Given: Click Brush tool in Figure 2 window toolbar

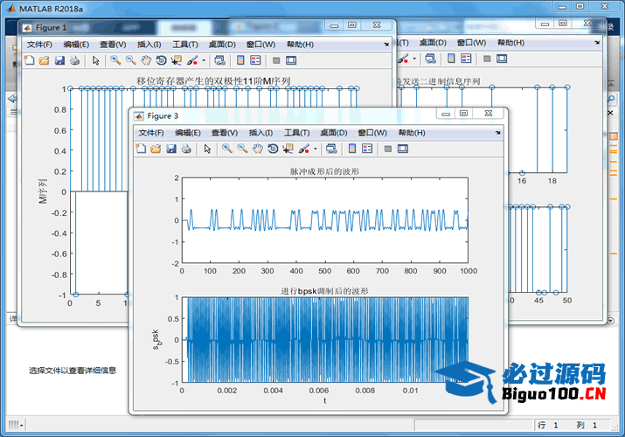Looking at the screenshot, I should [403, 59].
